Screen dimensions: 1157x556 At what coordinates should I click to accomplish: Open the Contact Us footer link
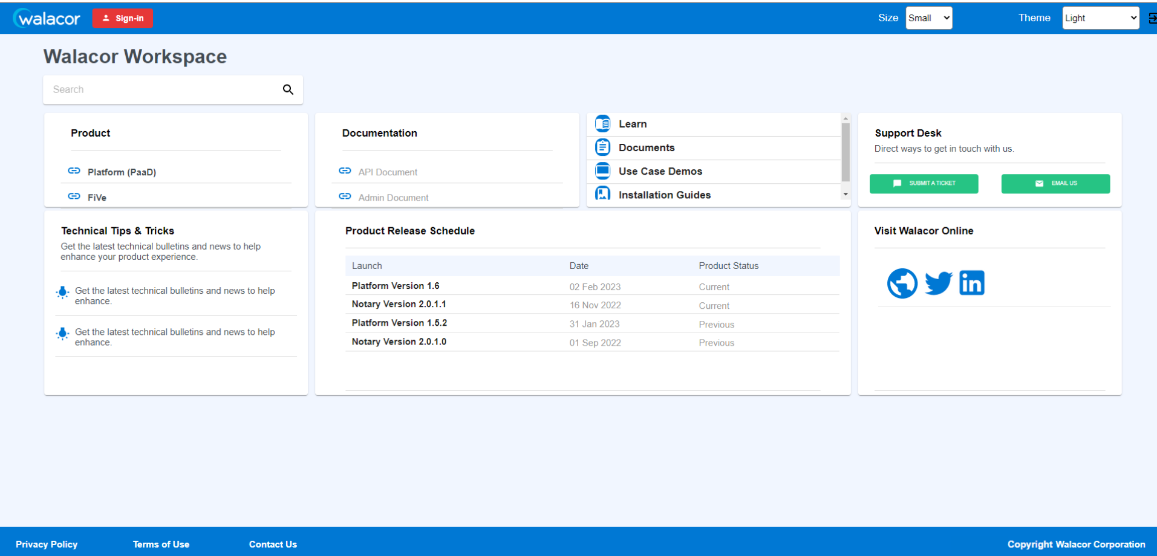pyautogui.click(x=273, y=545)
